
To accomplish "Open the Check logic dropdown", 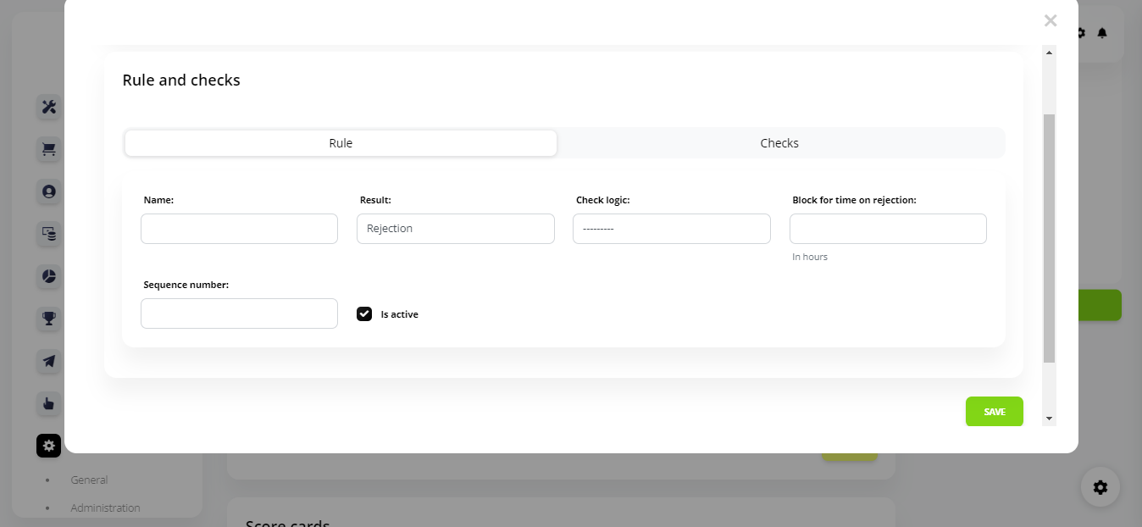I will pyautogui.click(x=672, y=229).
